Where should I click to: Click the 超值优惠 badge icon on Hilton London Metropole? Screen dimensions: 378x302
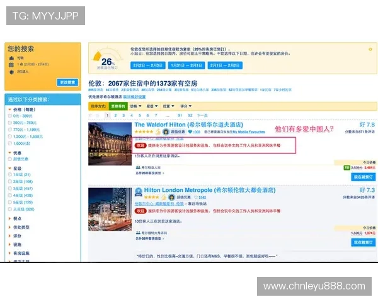[x=171, y=197]
